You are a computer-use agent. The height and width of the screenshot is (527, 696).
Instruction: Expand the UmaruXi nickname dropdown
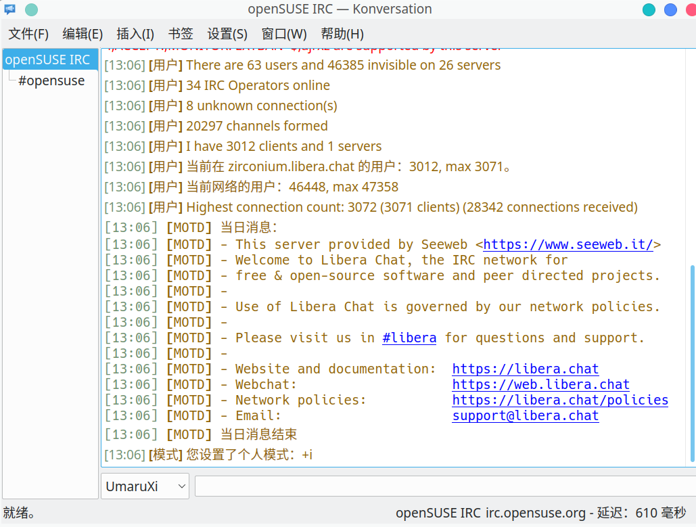pos(145,486)
